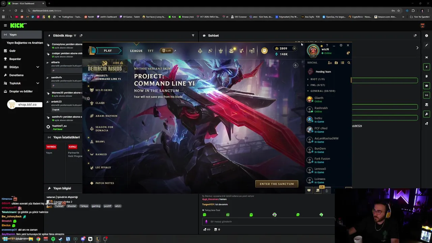Open the gold Pass icon
The width and height of the screenshot is (432, 243).
[x=264, y=51]
